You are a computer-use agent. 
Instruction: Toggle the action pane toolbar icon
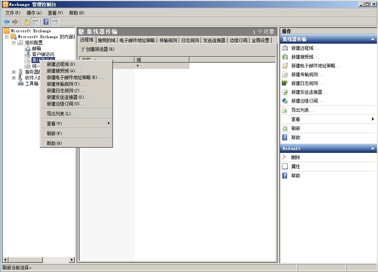(x=55, y=22)
